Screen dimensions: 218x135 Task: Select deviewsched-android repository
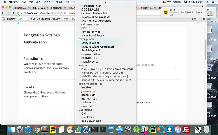(95, 13)
